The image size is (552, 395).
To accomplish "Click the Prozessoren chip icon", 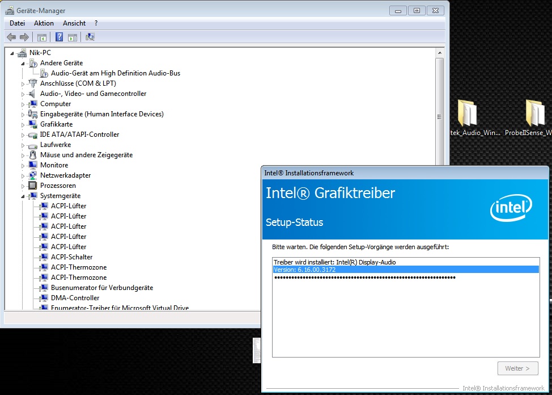I will (33, 186).
